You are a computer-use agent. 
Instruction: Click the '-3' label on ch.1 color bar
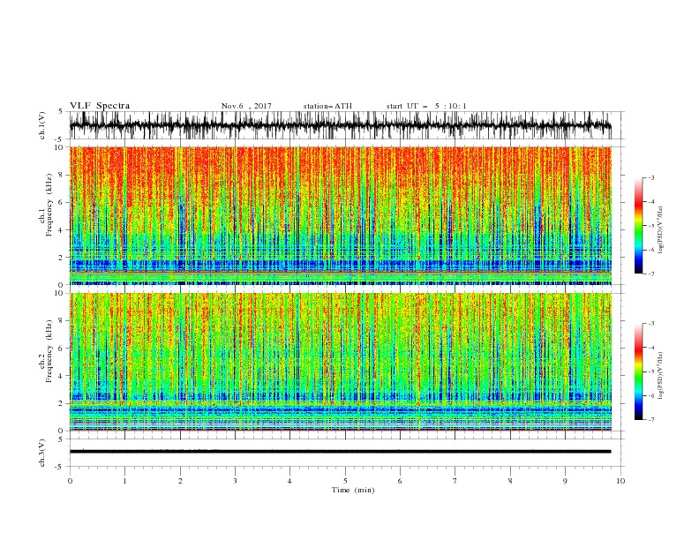650,177
